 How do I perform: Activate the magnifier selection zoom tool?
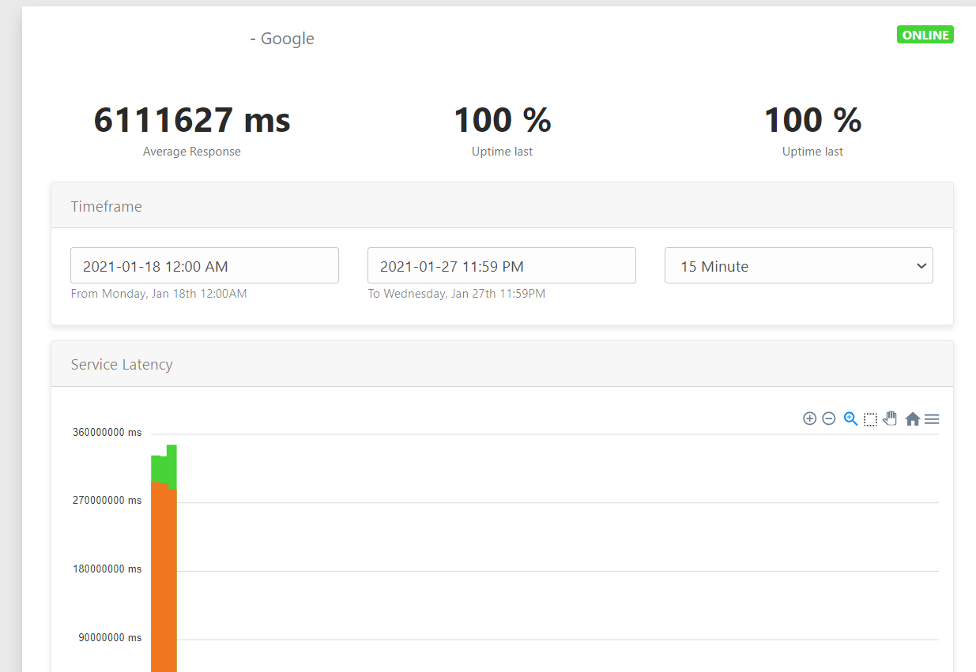point(850,419)
